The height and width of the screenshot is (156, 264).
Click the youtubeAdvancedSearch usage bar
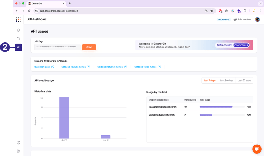click(222, 115)
